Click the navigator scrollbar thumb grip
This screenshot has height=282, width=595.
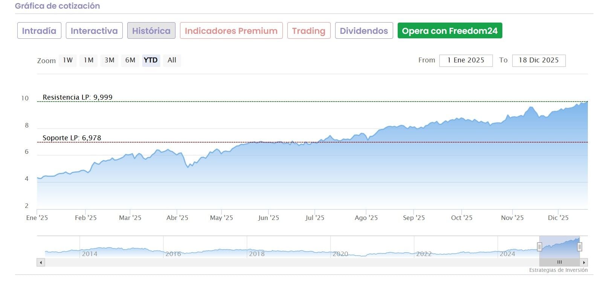[x=559, y=262]
